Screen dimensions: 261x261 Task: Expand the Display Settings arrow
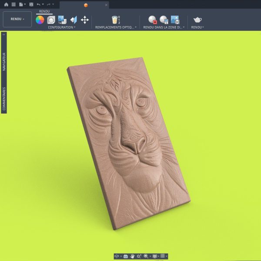158,256
